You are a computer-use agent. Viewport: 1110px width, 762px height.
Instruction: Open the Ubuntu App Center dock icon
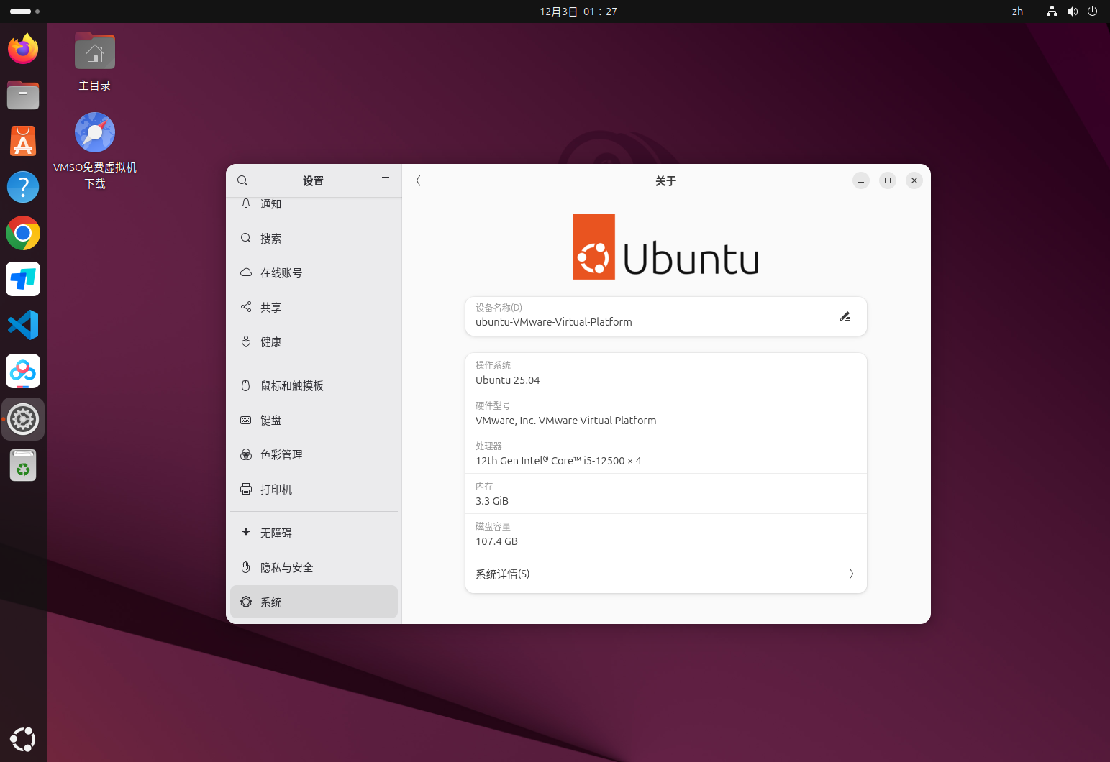tap(23, 141)
